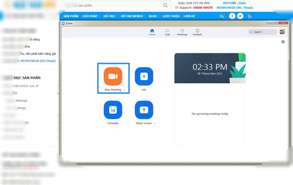The height and width of the screenshot is (185, 293).
Task: Click the IT Support number 19000 99978
Action: pyautogui.click(x=203, y=8)
